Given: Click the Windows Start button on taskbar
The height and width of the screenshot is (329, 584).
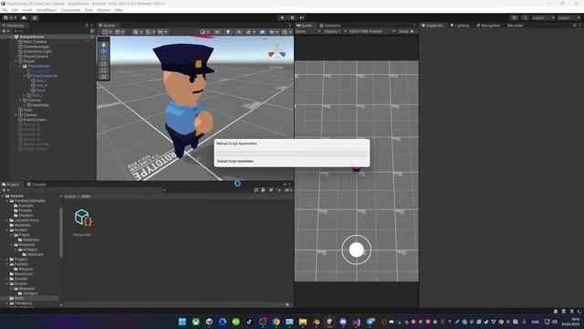Looking at the screenshot, I should tap(182, 322).
